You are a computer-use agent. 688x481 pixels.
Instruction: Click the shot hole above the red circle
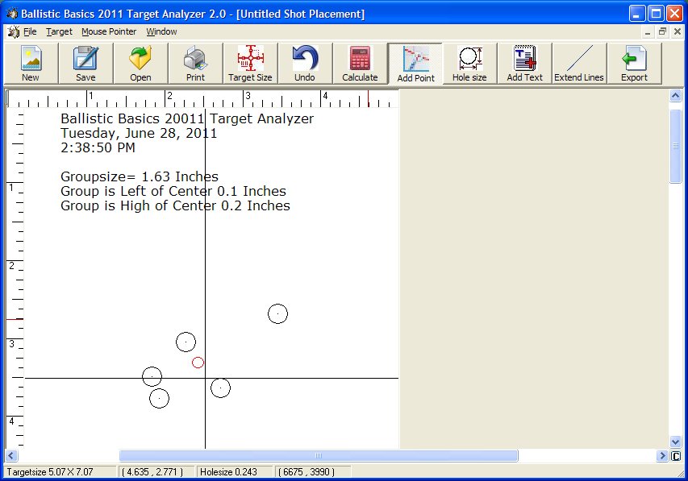186,342
